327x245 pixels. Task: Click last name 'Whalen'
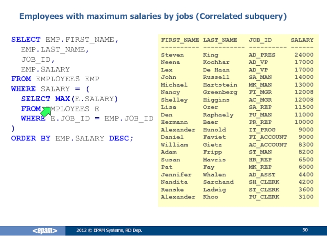(214, 175)
